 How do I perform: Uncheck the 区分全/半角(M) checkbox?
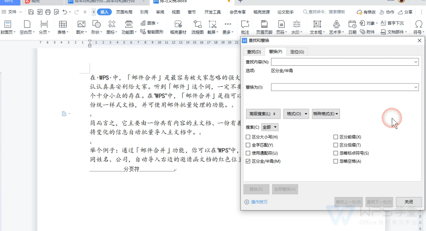click(x=248, y=161)
